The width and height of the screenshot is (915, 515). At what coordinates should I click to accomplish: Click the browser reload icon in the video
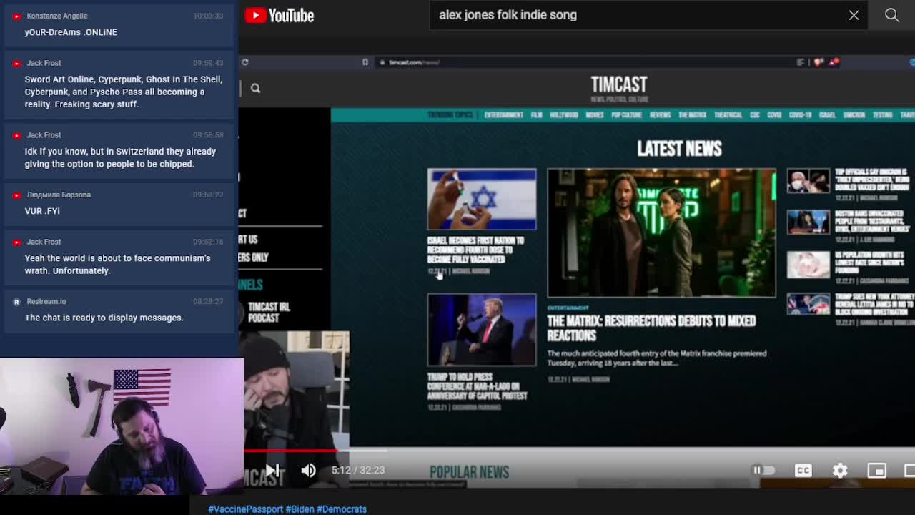pyautogui.click(x=245, y=62)
